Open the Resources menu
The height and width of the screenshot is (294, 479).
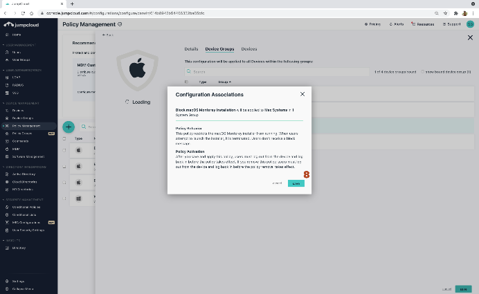pyautogui.click(x=422, y=24)
